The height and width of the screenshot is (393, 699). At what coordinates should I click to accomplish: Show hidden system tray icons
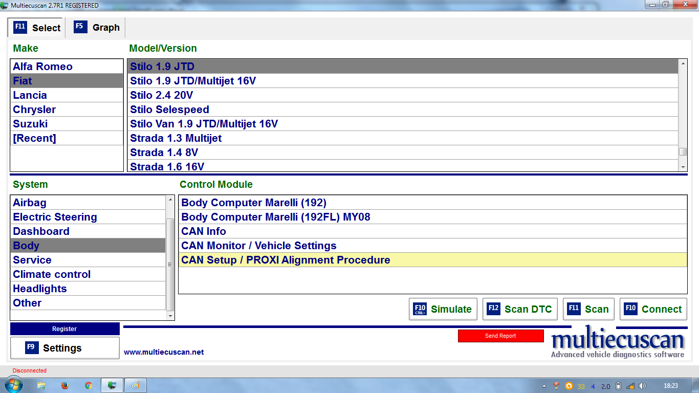coord(544,386)
